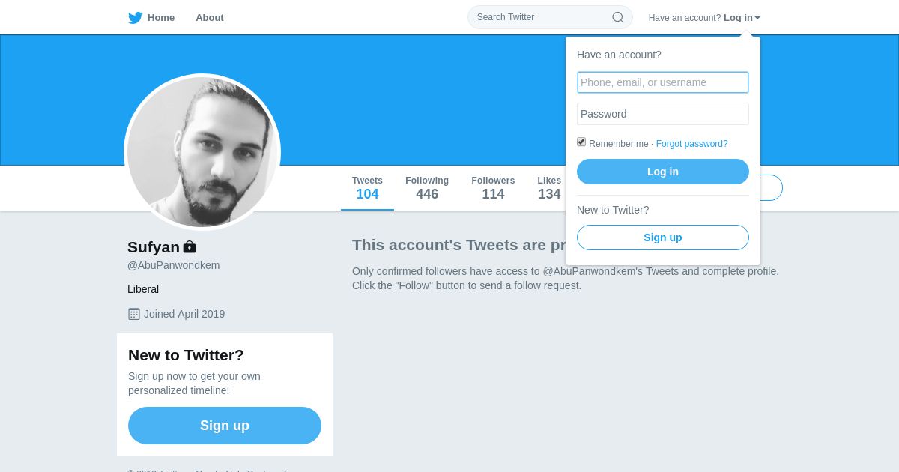View the Followers tab

[x=493, y=188]
